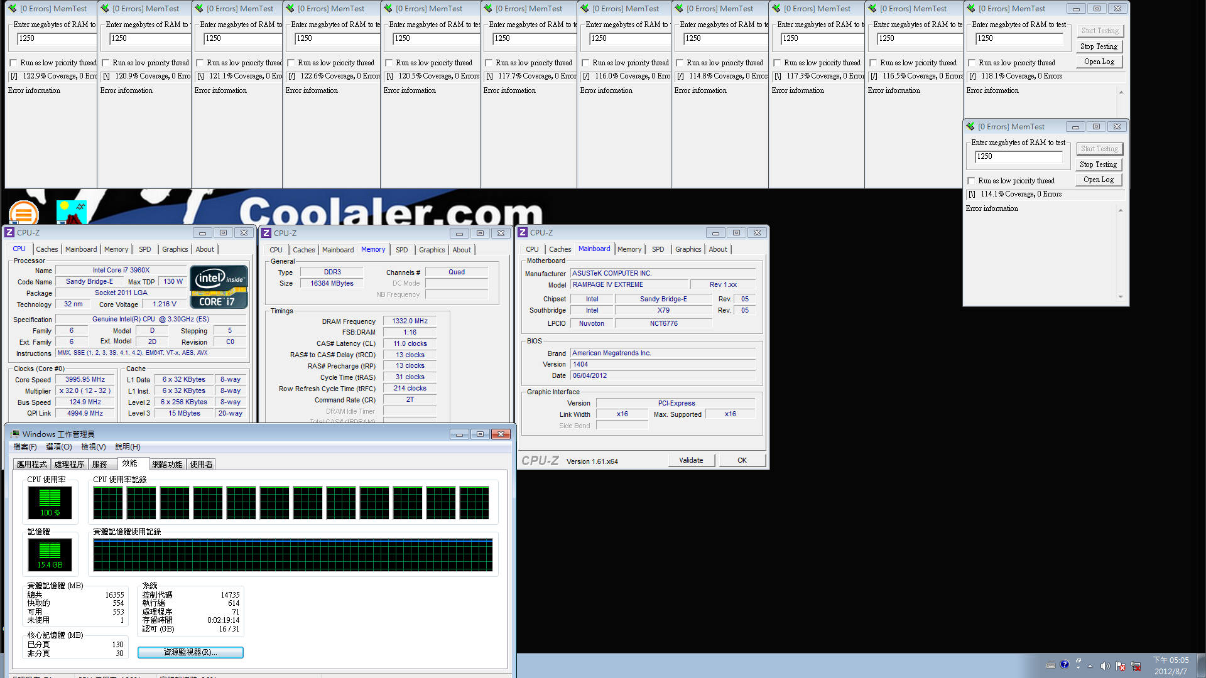
Task: Tick low priority thread in the 116.5% coverage MemTest
Action: [x=873, y=63]
